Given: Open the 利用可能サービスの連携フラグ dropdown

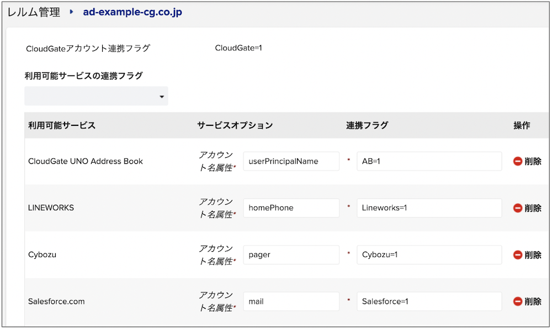Looking at the screenshot, I should point(96,96).
